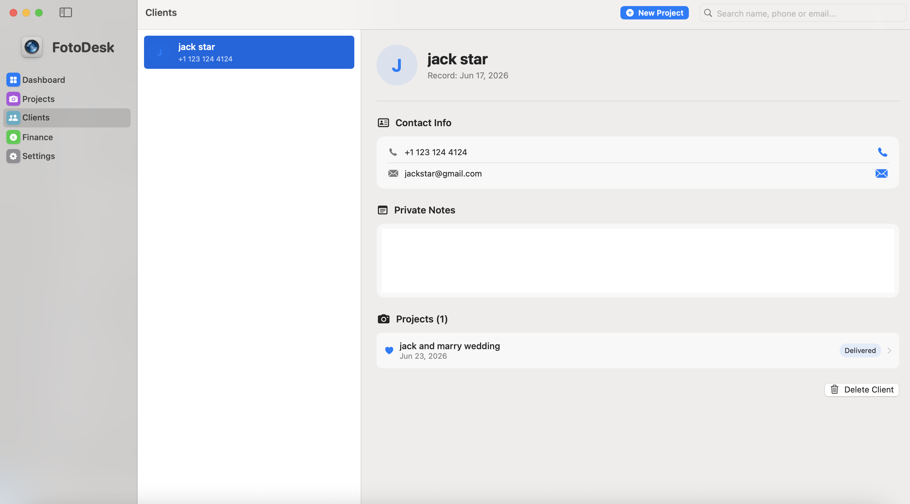Click the Projects section camera icon
910x504 pixels.
(384, 319)
